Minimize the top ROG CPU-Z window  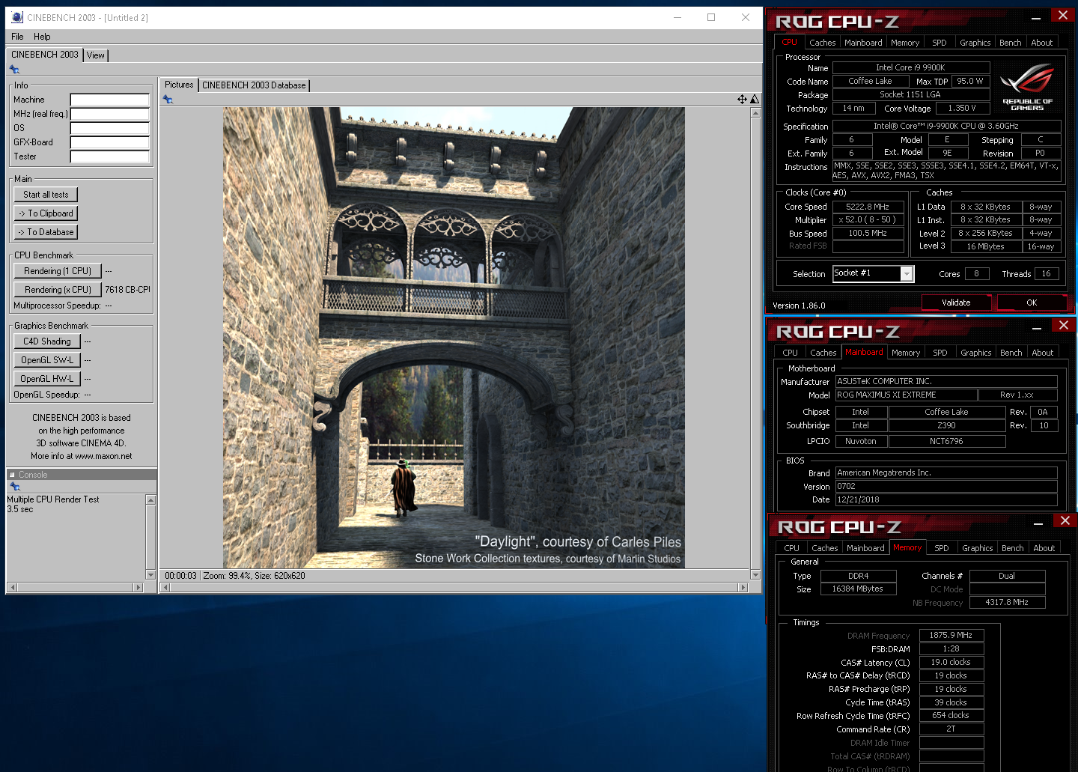(1035, 18)
